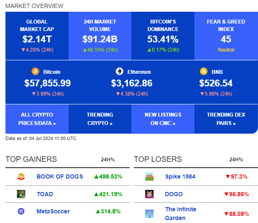Select the GLOBAL MARKET CAP tile
258x223 pixels.
pyautogui.click(x=37, y=36)
